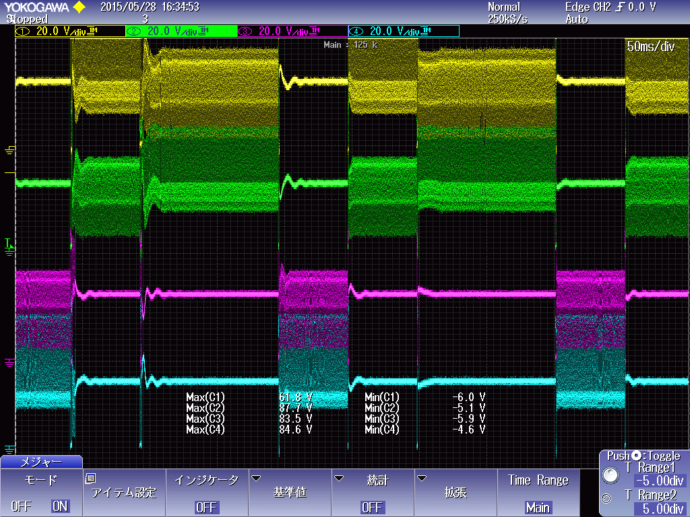
Task: Click the date and time stamp
Action: pos(150,7)
